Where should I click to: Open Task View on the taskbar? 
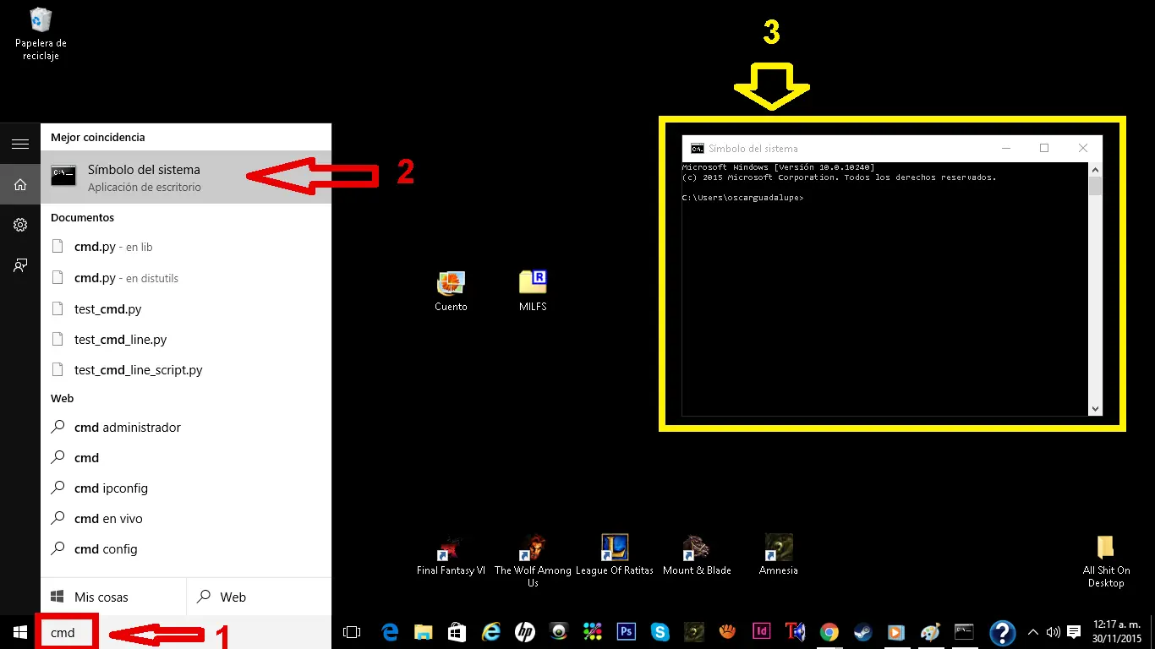pyautogui.click(x=352, y=632)
